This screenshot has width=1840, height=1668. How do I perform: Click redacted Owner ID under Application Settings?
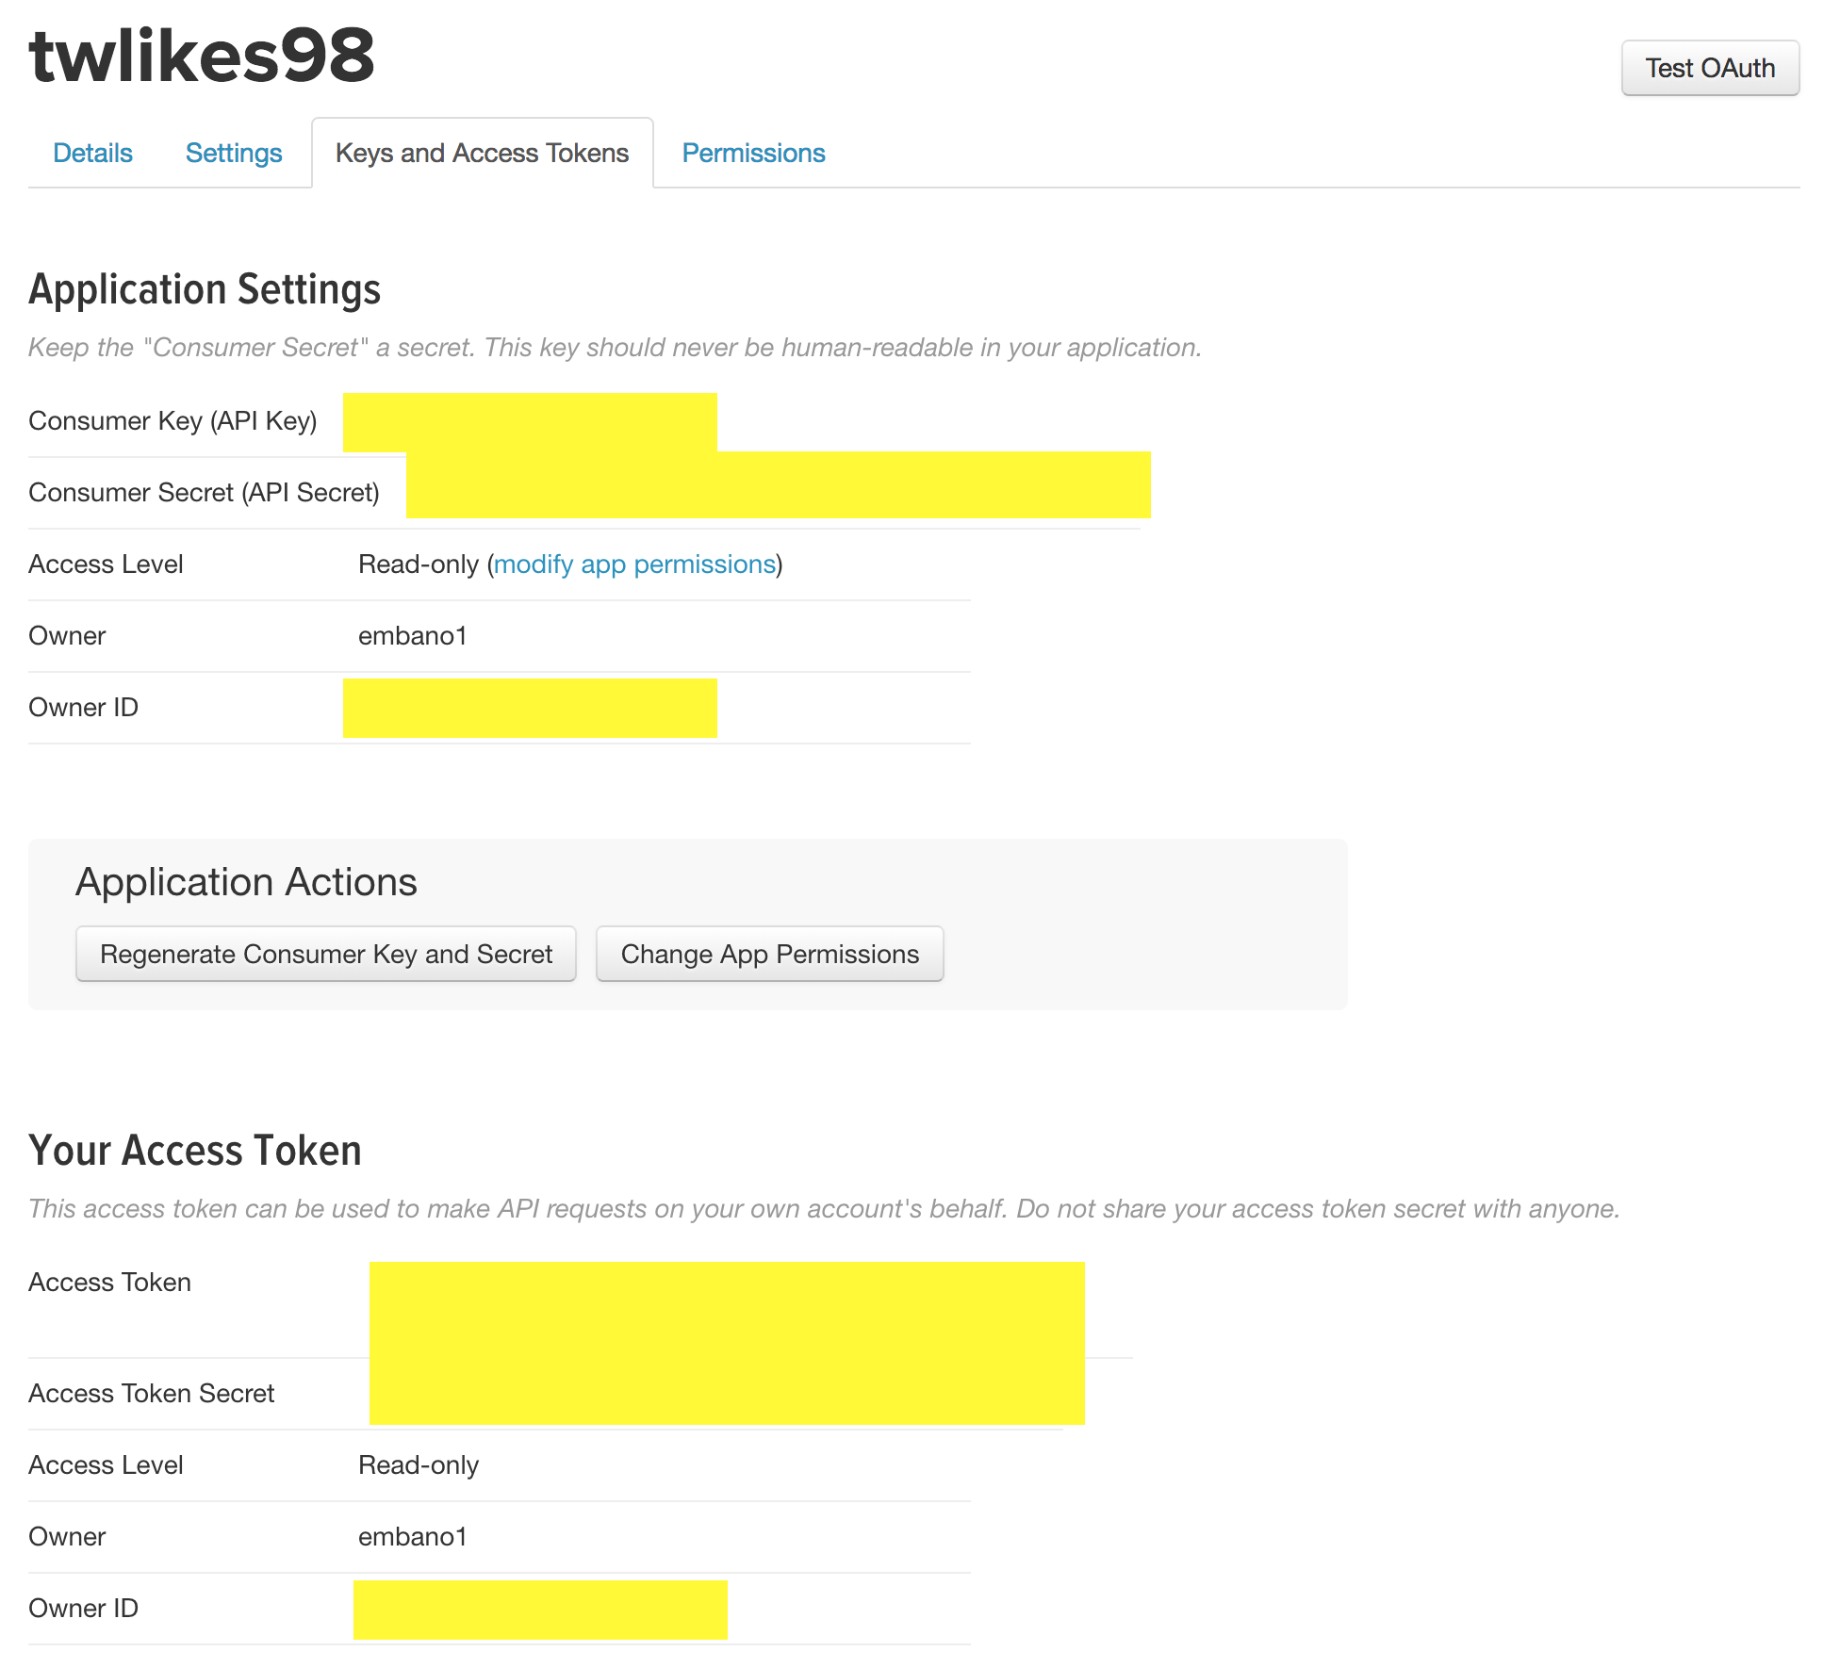(529, 708)
